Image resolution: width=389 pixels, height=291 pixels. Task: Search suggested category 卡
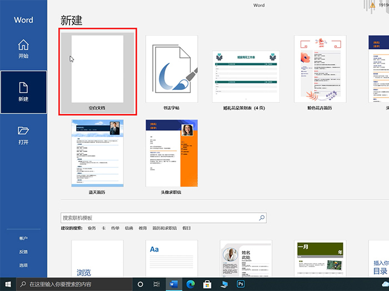click(x=103, y=228)
